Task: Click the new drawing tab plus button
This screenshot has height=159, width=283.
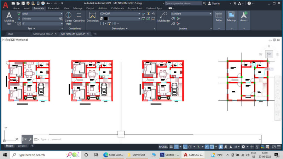Action: click(95, 34)
